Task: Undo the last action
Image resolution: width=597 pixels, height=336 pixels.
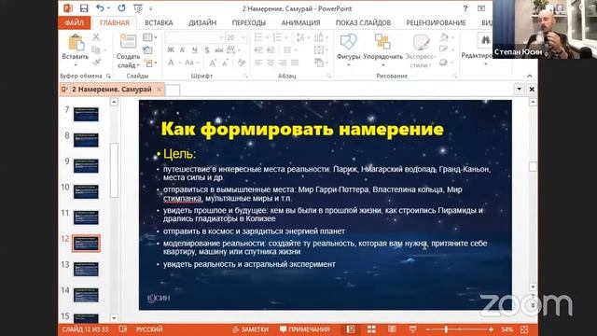Action: point(100,8)
